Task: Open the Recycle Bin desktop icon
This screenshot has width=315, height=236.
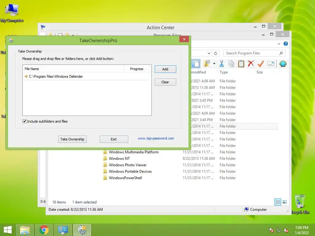Action: coord(300,204)
